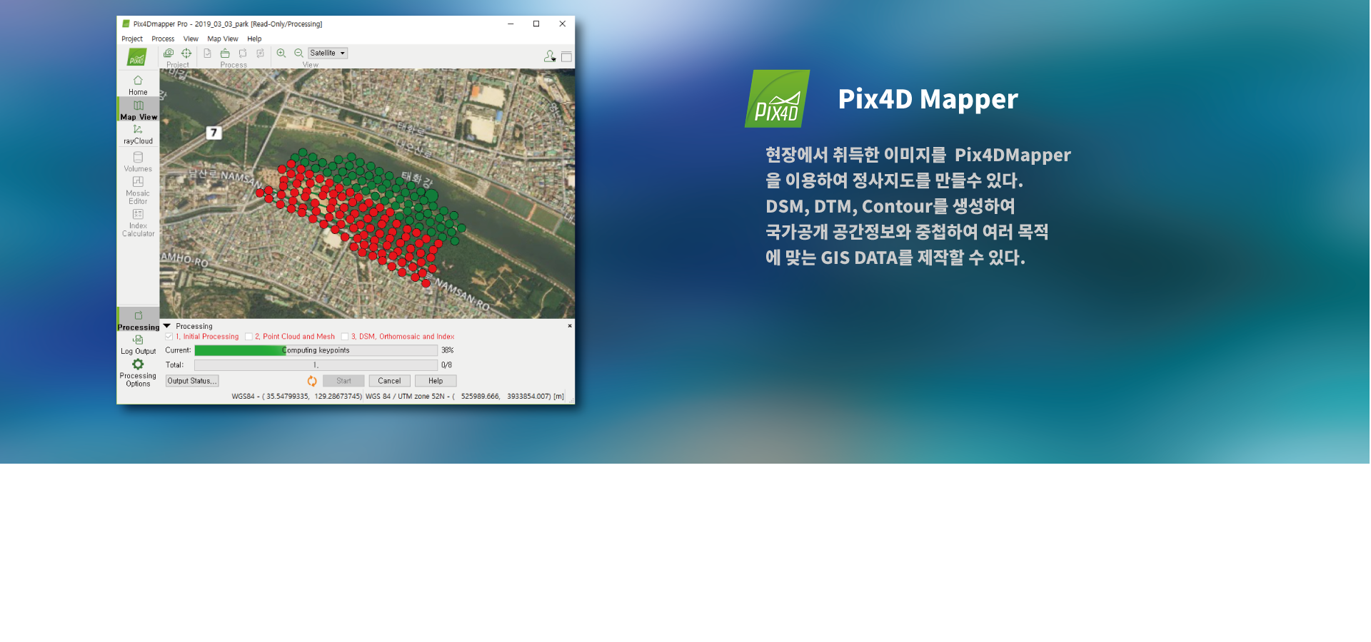Open the View menu
The height and width of the screenshot is (642, 1371).
(x=191, y=39)
